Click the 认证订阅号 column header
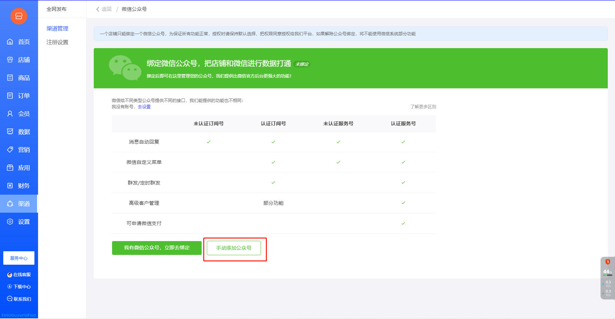The image size is (615, 319). coord(273,124)
